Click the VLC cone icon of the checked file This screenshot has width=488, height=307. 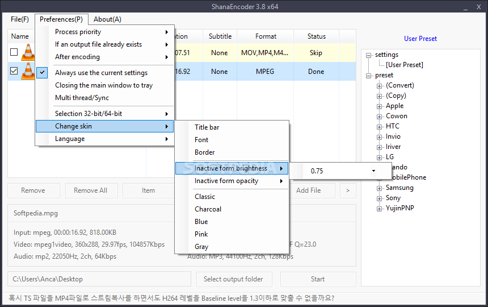point(28,71)
